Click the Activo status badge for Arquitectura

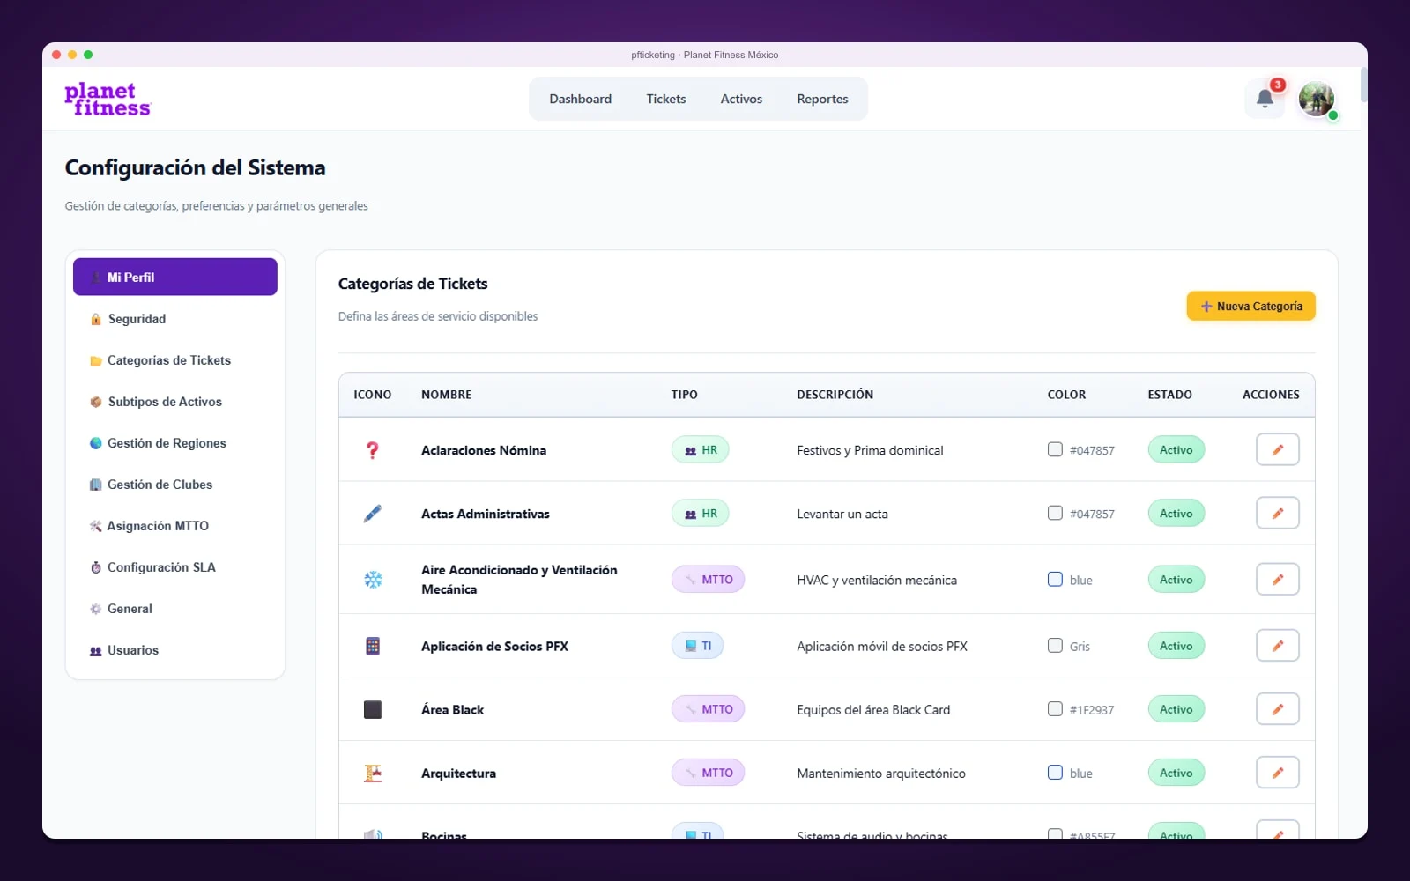point(1176,773)
